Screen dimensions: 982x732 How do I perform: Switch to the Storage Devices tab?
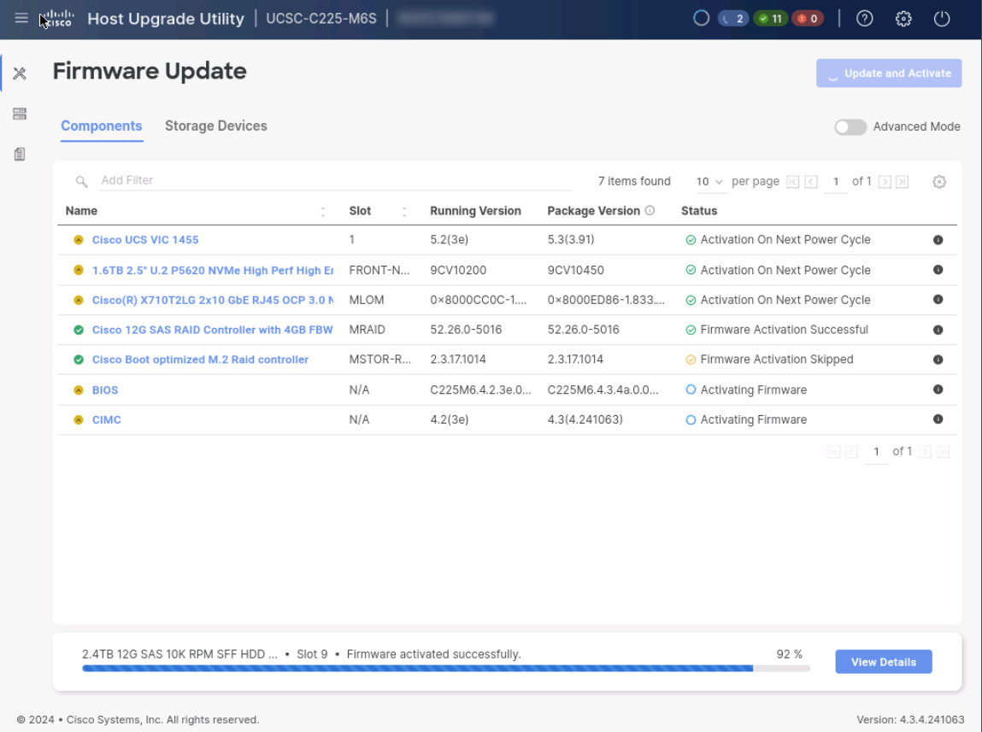(216, 126)
